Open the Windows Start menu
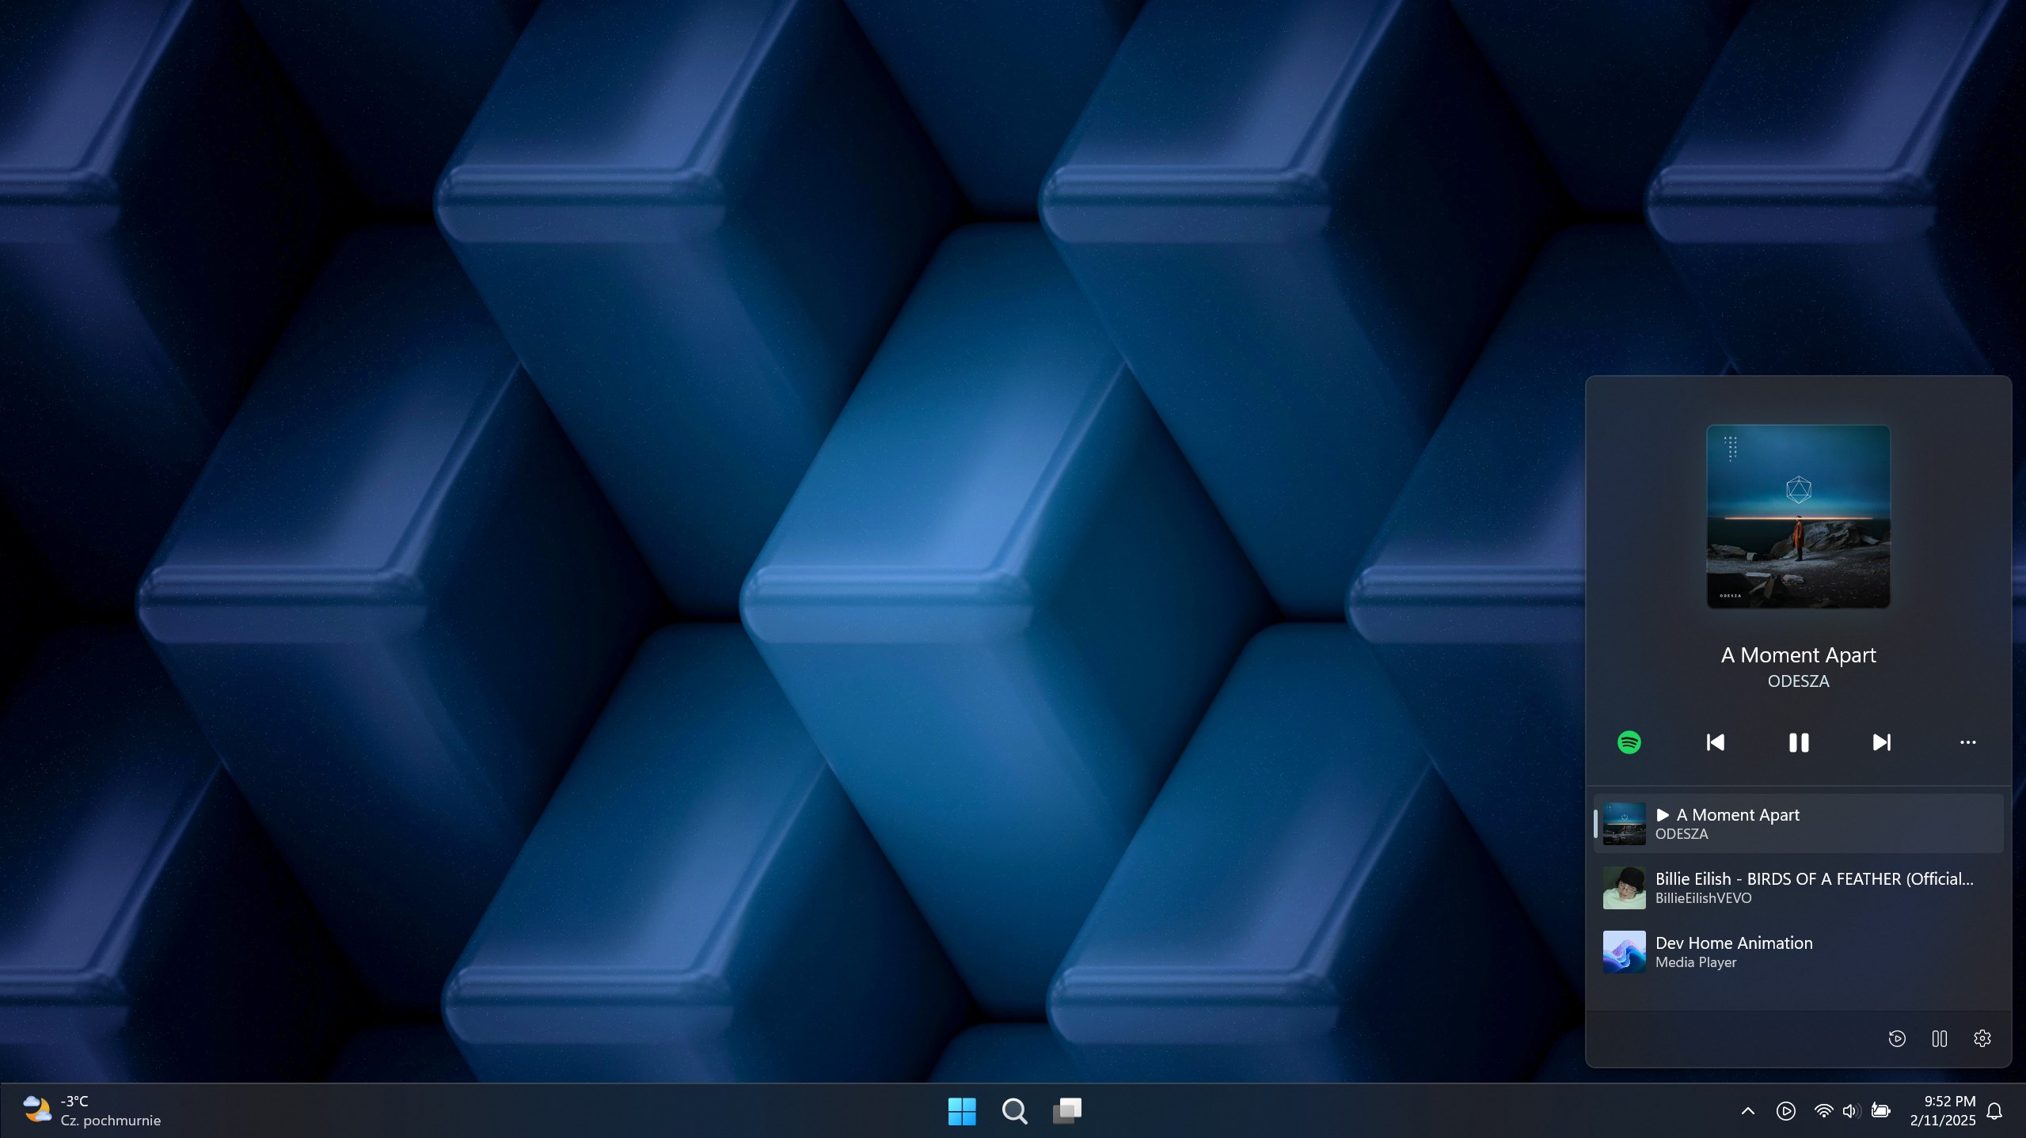 pyautogui.click(x=961, y=1111)
